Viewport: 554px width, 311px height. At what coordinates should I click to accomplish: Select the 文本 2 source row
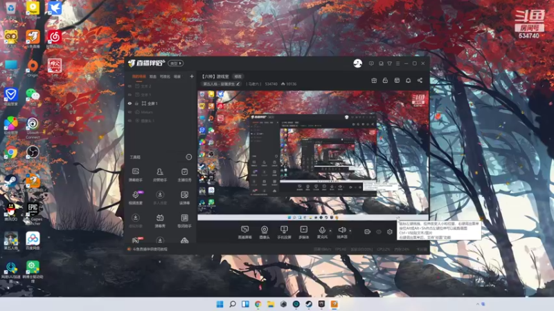(161, 86)
